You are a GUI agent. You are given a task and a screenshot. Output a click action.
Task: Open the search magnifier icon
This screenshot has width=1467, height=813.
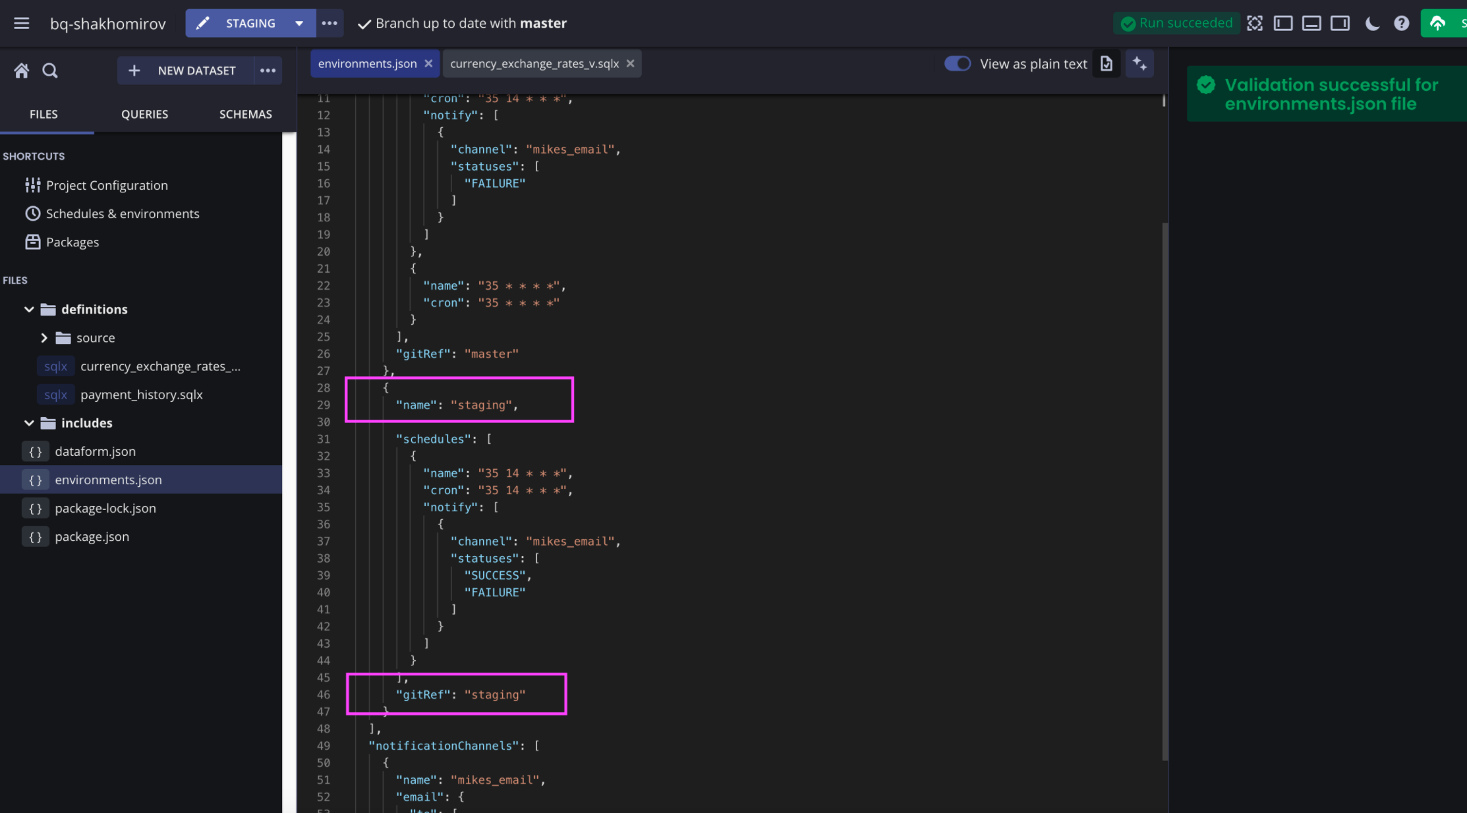pyautogui.click(x=50, y=70)
